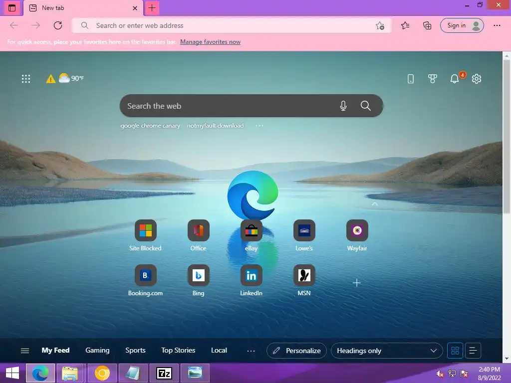This screenshot has height=383, width=511.
Task: Open the Office quick link
Action: [198, 236]
